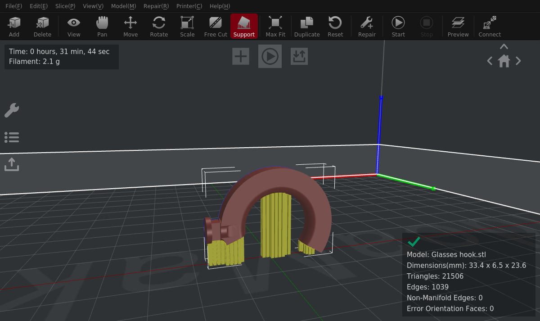Select the Move tool
Image resolution: width=540 pixels, height=321 pixels.
(130, 26)
